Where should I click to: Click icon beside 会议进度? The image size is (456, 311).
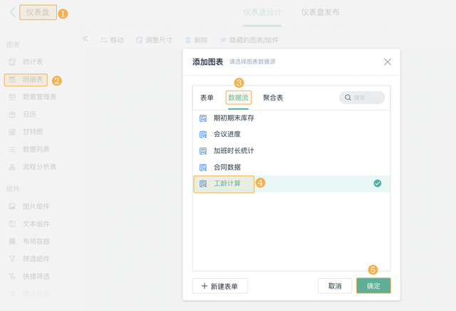[x=203, y=135]
